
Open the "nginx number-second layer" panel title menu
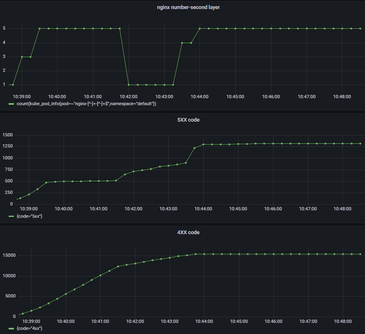(x=182, y=7)
